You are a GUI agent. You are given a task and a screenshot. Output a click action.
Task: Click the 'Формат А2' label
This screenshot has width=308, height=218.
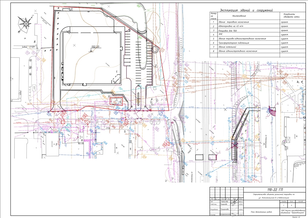(x=297, y=217)
